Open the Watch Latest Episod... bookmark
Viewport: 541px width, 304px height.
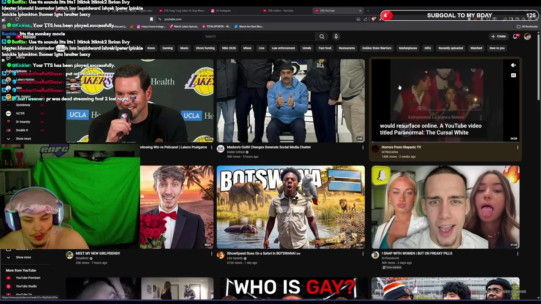tap(184, 27)
